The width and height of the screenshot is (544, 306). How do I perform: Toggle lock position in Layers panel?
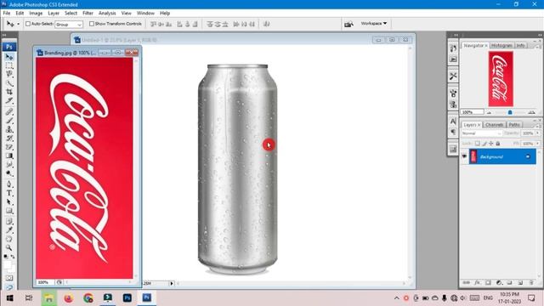491,144
